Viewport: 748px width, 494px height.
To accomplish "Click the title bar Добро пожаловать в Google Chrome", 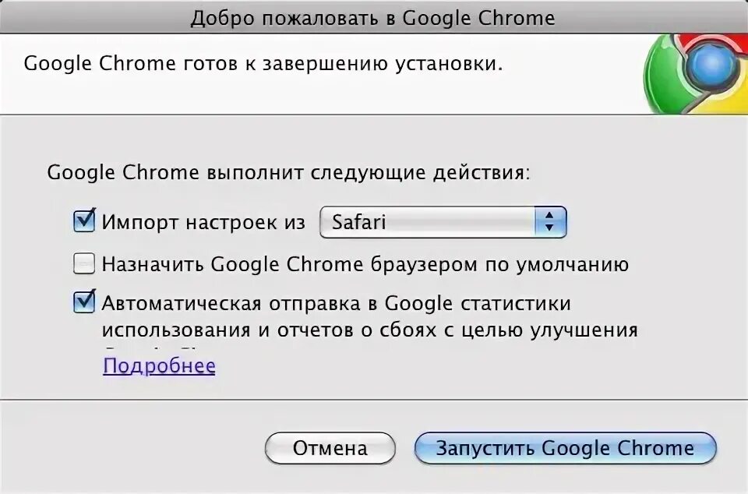I will click(x=373, y=18).
